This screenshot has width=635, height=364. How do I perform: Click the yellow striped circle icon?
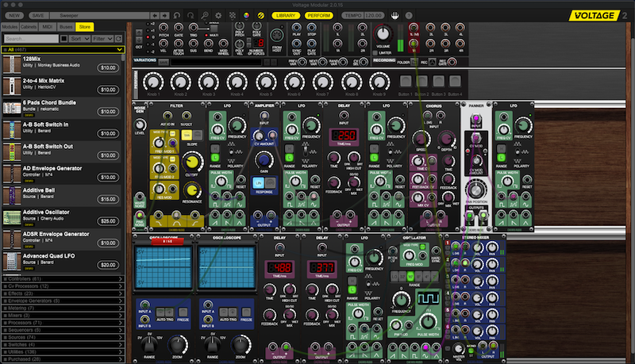tap(261, 15)
